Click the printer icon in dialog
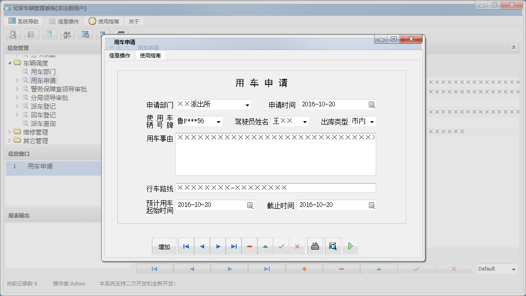526x296 pixels. (x=315, y=246)
